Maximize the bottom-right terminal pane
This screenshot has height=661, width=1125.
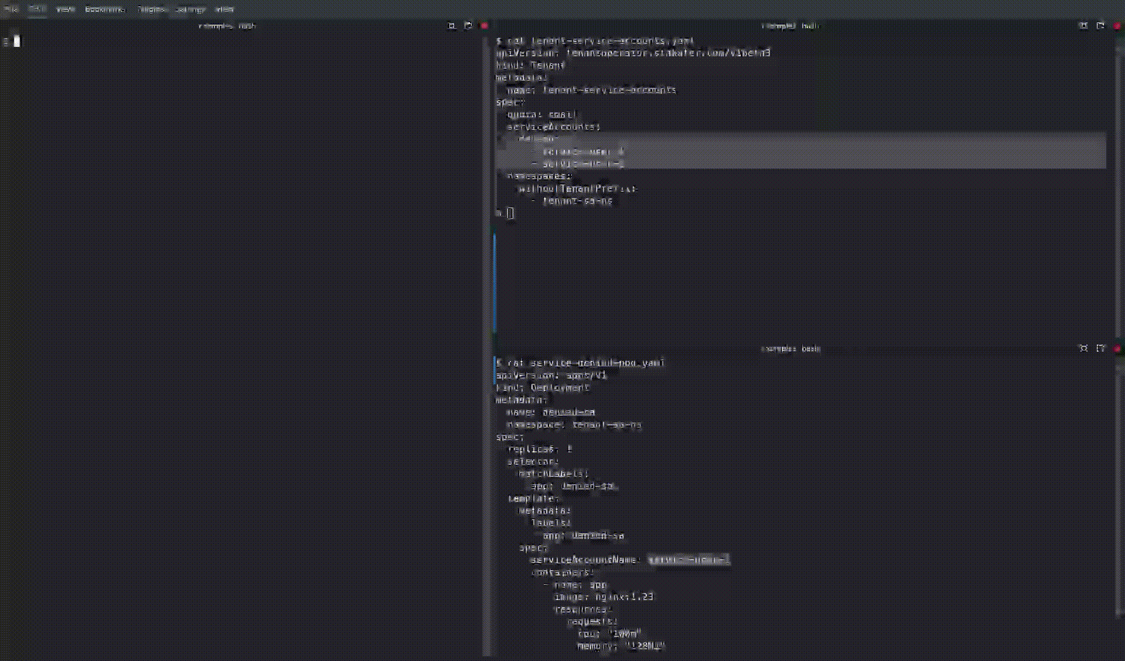click(1083, 348)
